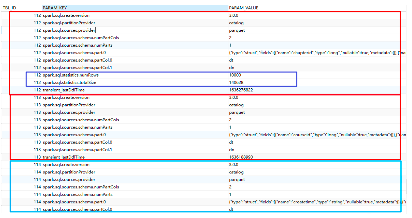Click the value cell showing 140628
412x218 pixels.
click(x=236, y=83)
